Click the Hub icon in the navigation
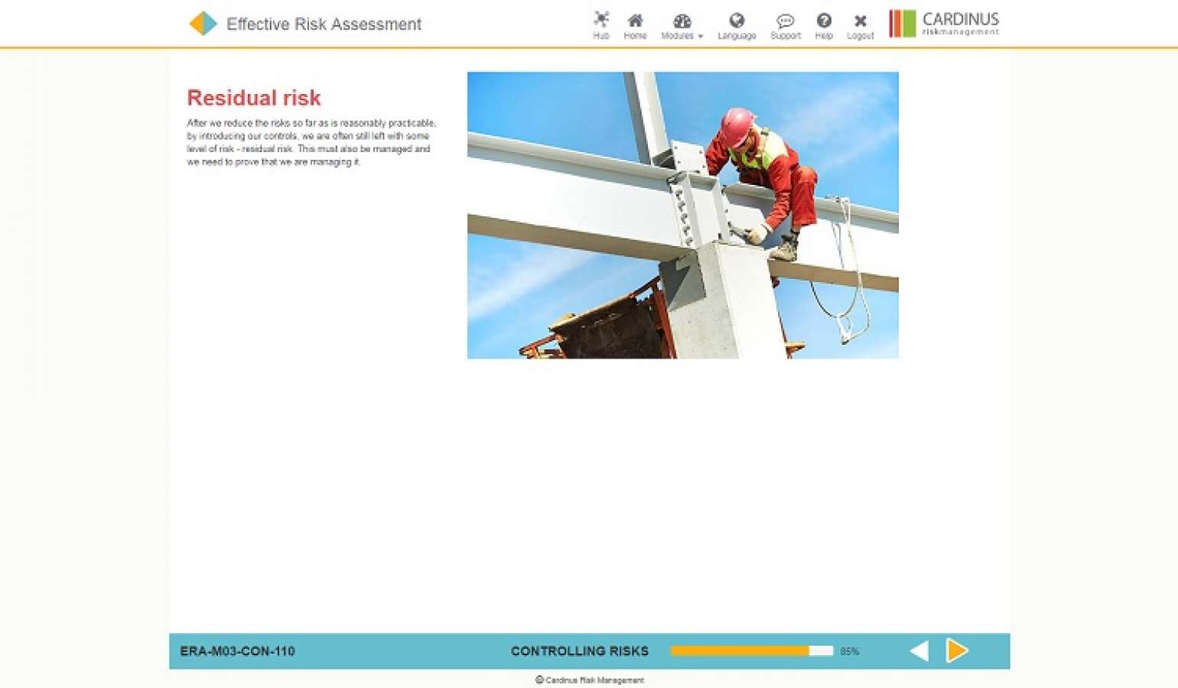Screen dimensions: 1178x688 (601, 21)
